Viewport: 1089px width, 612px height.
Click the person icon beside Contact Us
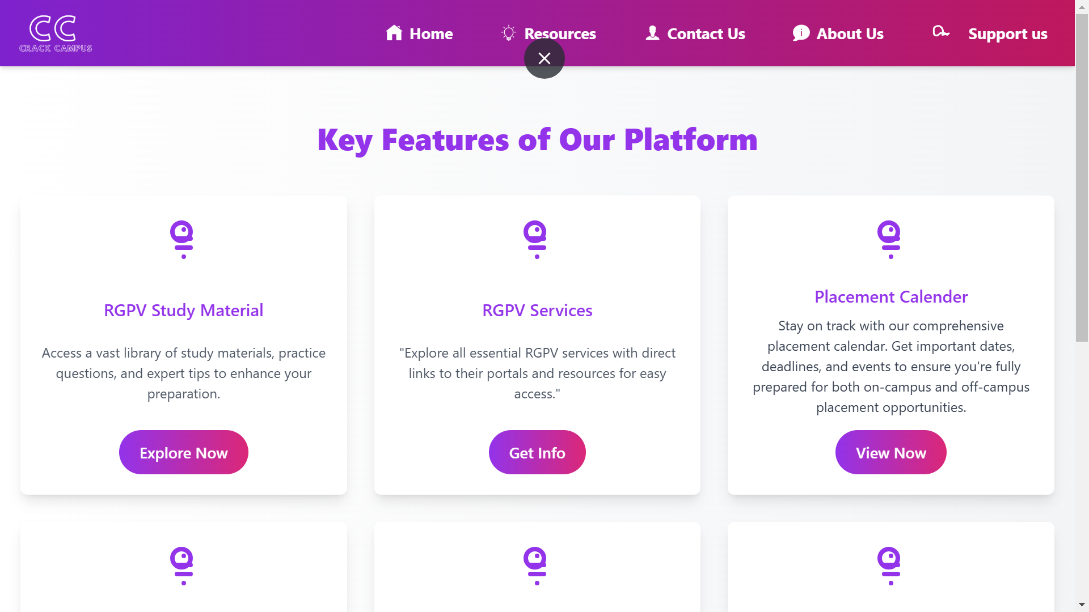pyautogui.click(x=652, y=33)
